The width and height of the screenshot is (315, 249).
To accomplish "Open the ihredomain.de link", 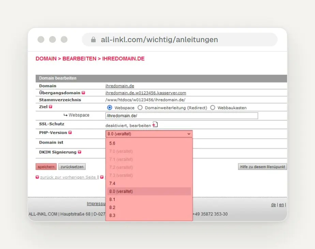I will [120, 86].
